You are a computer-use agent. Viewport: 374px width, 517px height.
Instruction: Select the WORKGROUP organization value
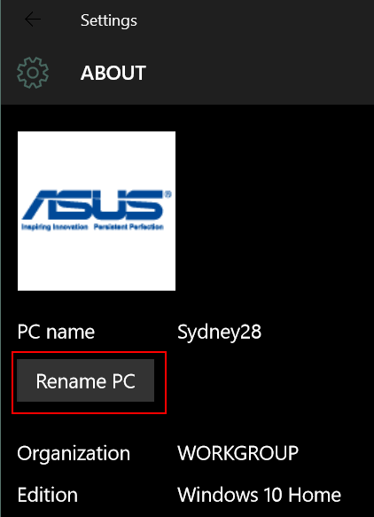(x=238, y=453)
